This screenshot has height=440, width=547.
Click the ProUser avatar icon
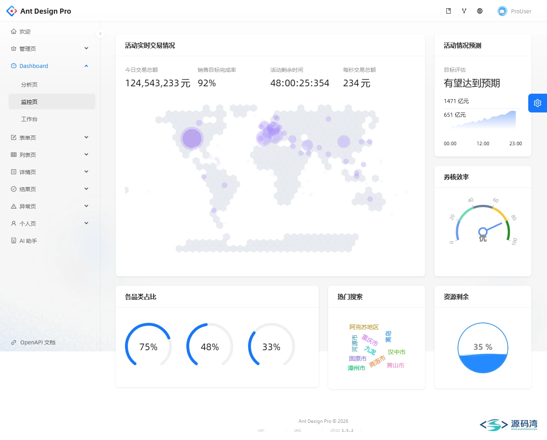point(502,11)
